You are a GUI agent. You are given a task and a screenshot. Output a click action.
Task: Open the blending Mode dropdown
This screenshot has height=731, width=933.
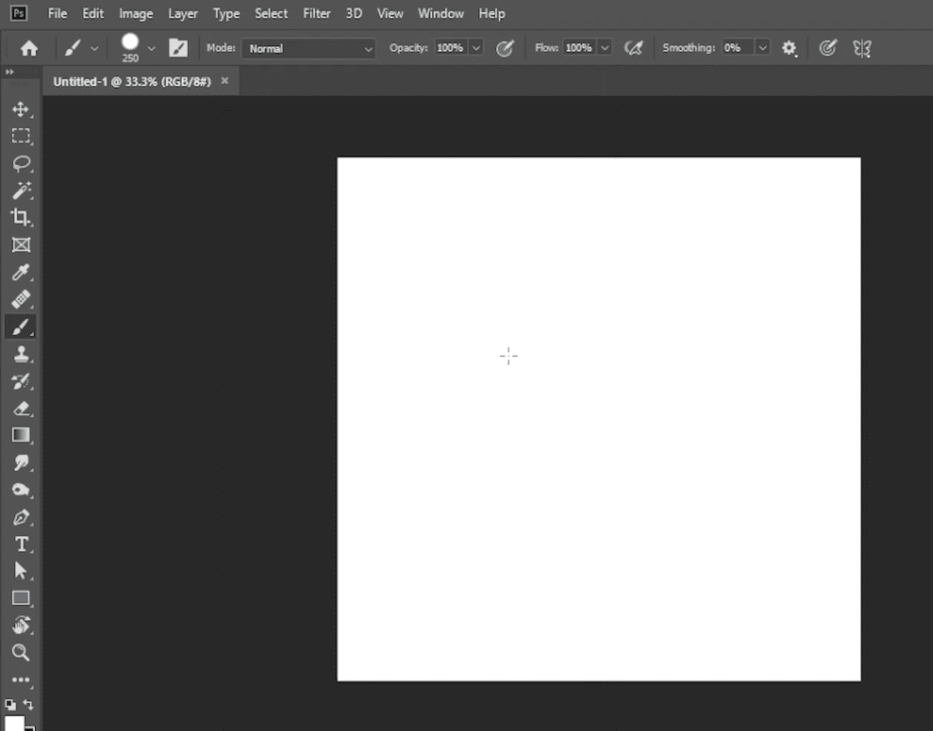308,48
